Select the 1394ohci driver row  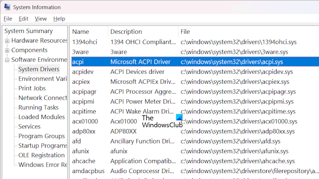pyautogui.click(x=195, y=42)
